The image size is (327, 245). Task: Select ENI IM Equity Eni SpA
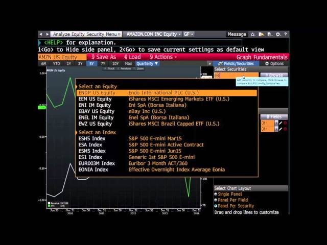tap(167, 105)
